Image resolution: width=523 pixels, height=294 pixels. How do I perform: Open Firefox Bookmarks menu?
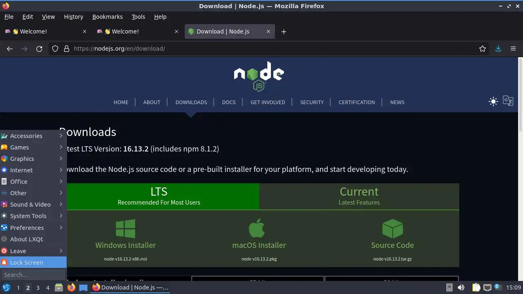click(107, 17)
